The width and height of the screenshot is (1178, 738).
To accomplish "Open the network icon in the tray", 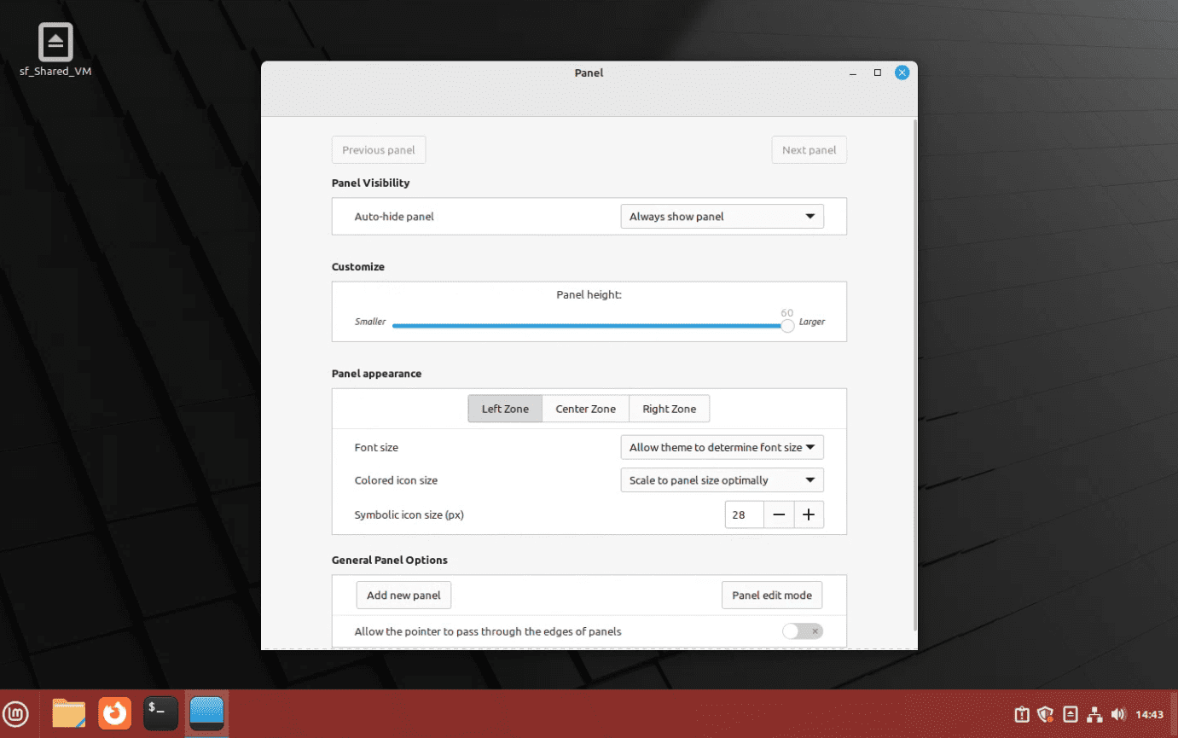I will pyautogui.click(x=1094, y=714).
